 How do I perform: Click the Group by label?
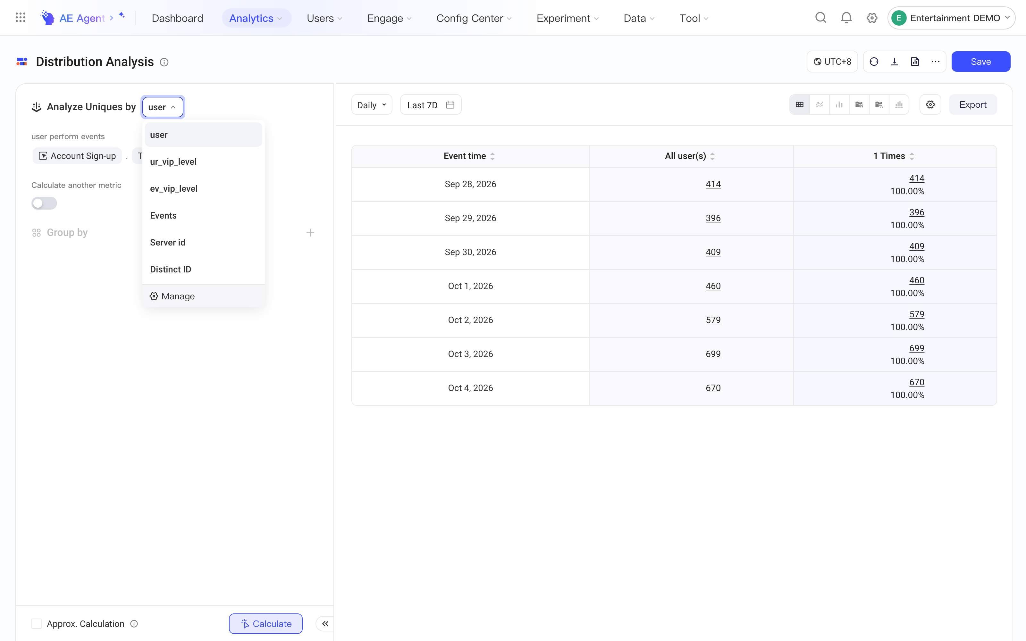67,233
